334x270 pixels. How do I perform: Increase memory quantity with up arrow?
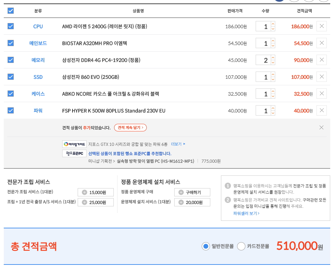click(273, 57)
